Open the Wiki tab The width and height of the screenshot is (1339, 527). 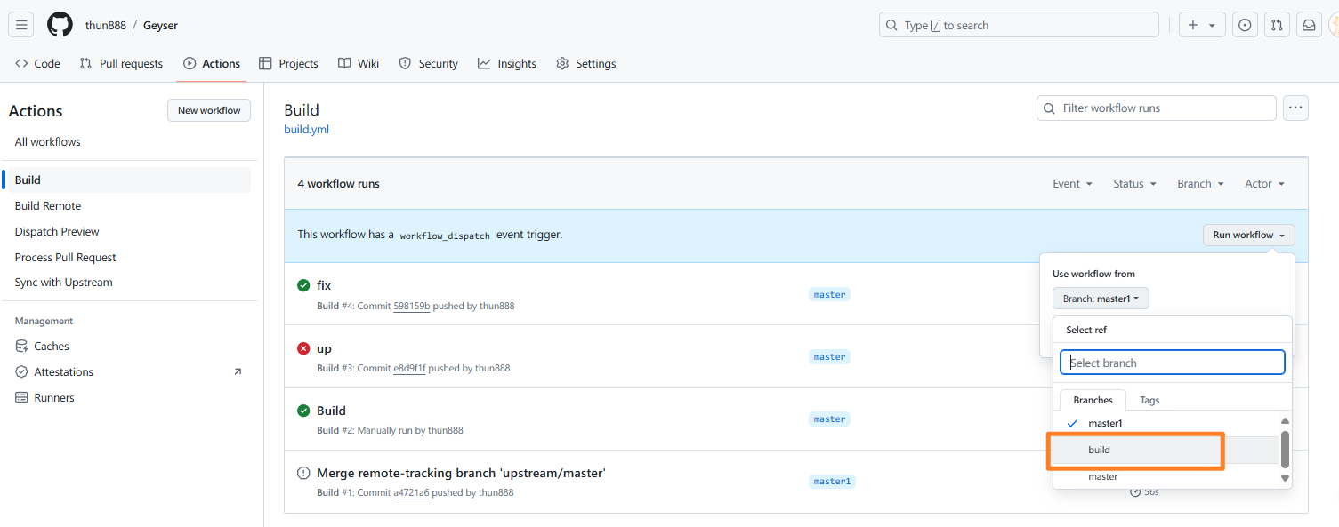[x=359, y=63]
